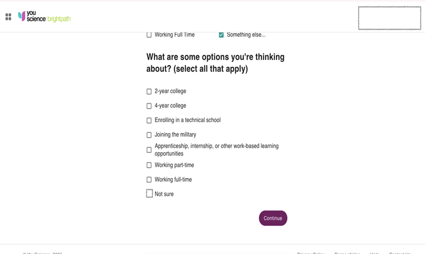
Task: Click the empty profile box at top right
Action: (389, 18)
